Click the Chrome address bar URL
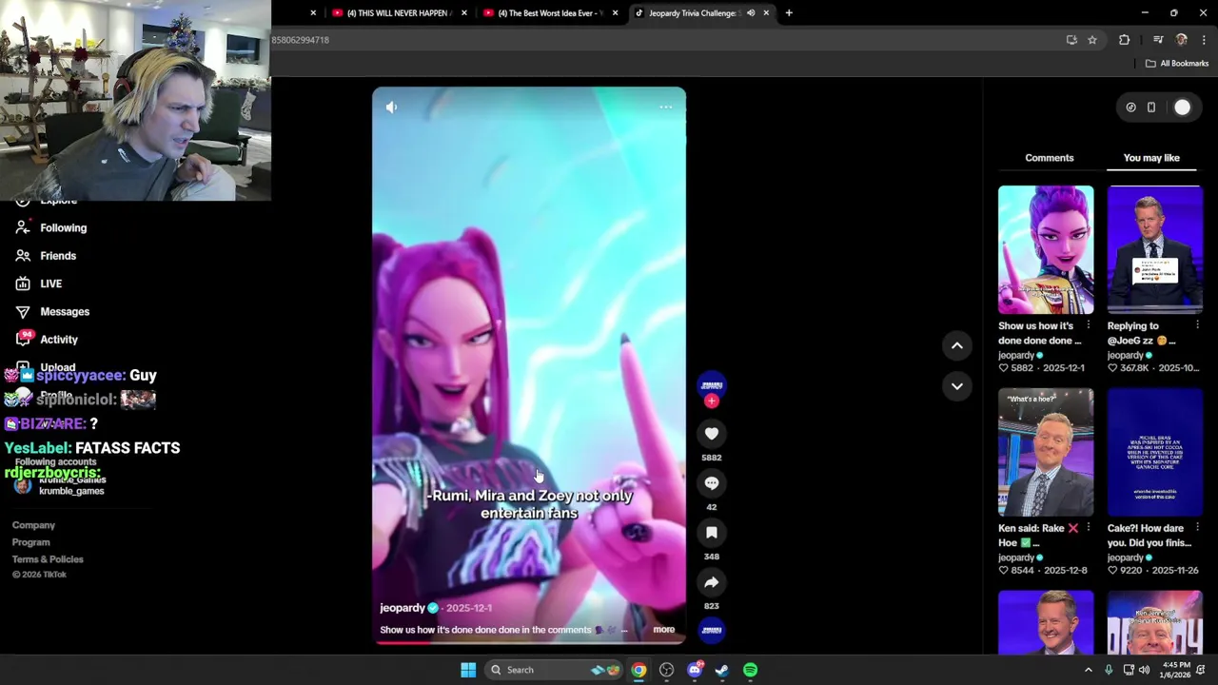 (301, 40)
